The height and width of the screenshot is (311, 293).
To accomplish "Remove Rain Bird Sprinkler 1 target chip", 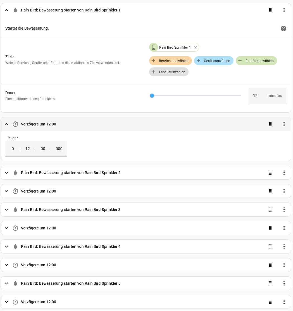I will click(x=196, y=47).
